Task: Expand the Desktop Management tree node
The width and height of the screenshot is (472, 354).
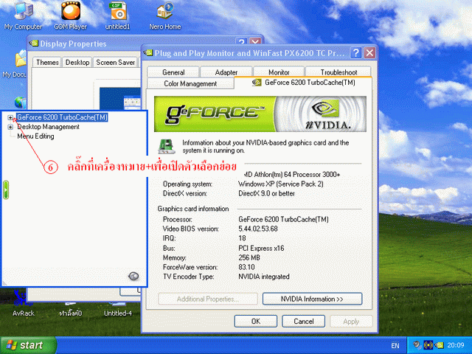Action: tap(10, 127)
